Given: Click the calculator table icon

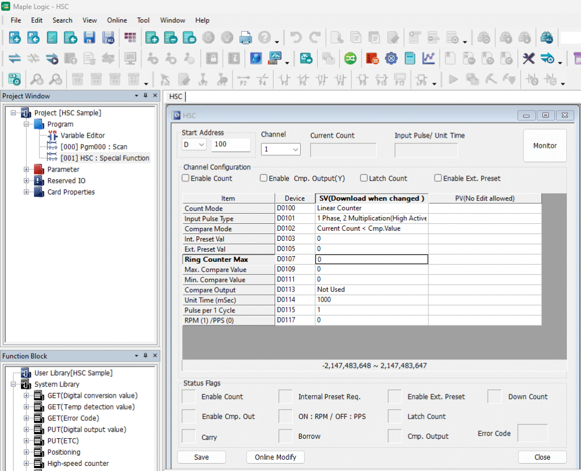Looking at the screenshot, I should [410, 58].
